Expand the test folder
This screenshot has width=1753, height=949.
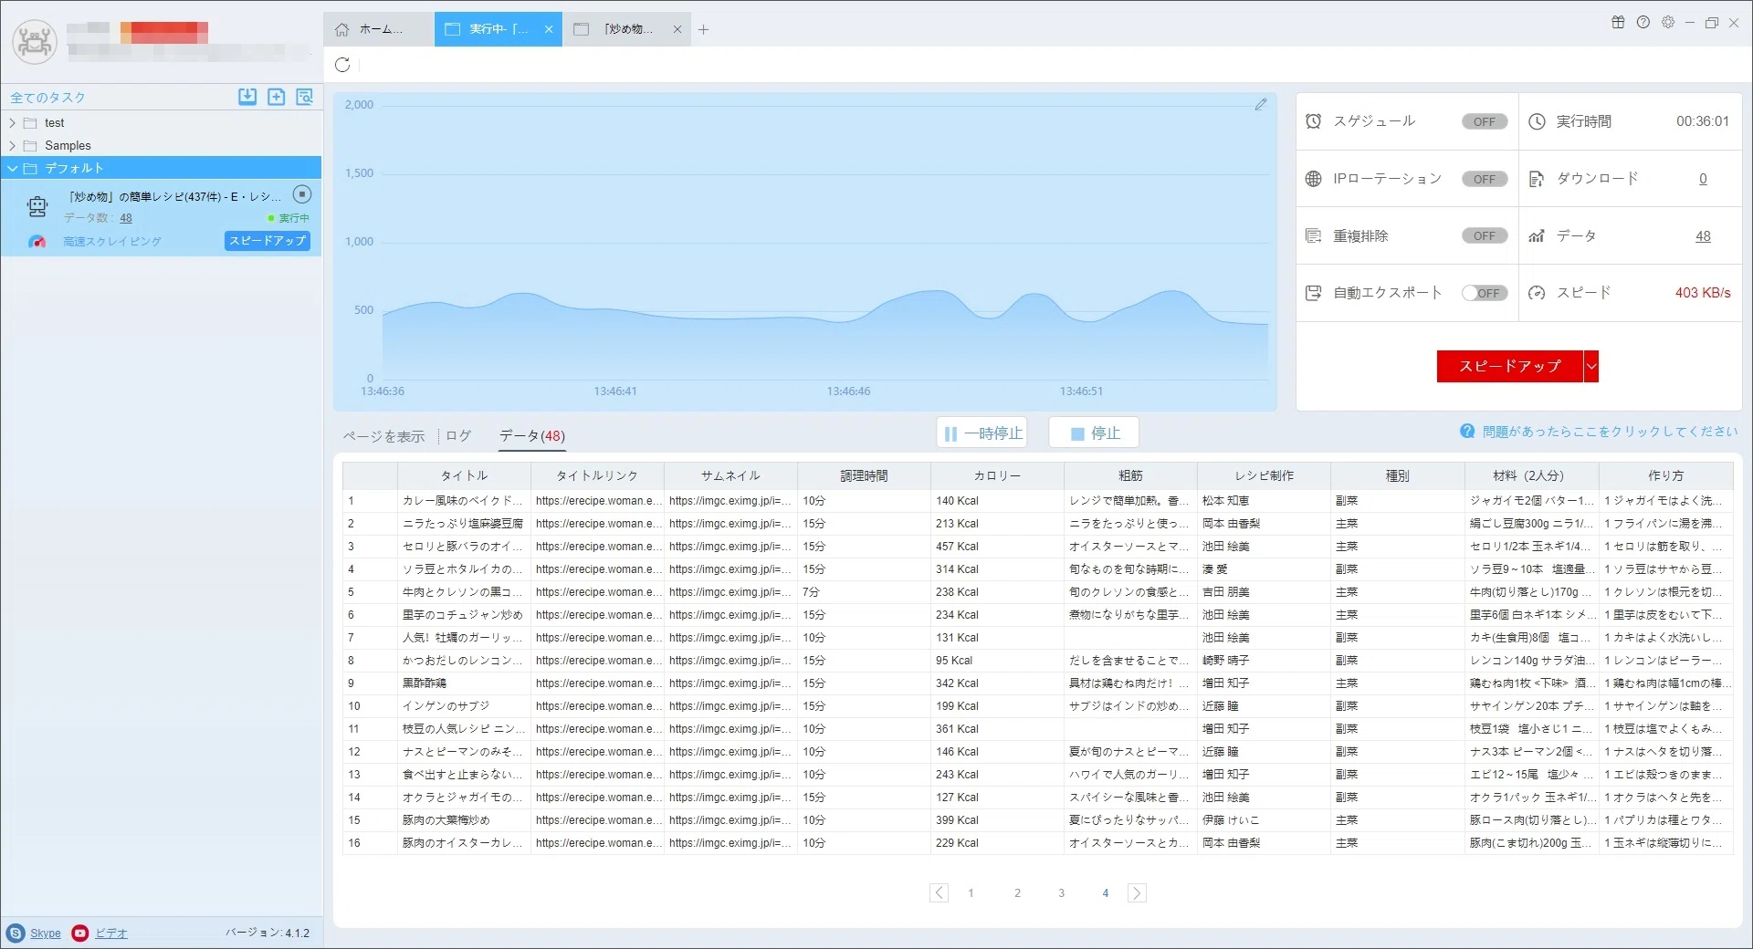click(12, 123)
